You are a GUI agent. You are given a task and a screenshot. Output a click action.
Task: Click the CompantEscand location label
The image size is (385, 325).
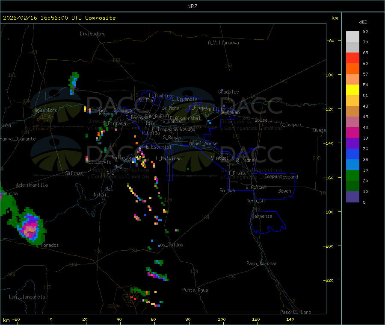click(281, 177)
